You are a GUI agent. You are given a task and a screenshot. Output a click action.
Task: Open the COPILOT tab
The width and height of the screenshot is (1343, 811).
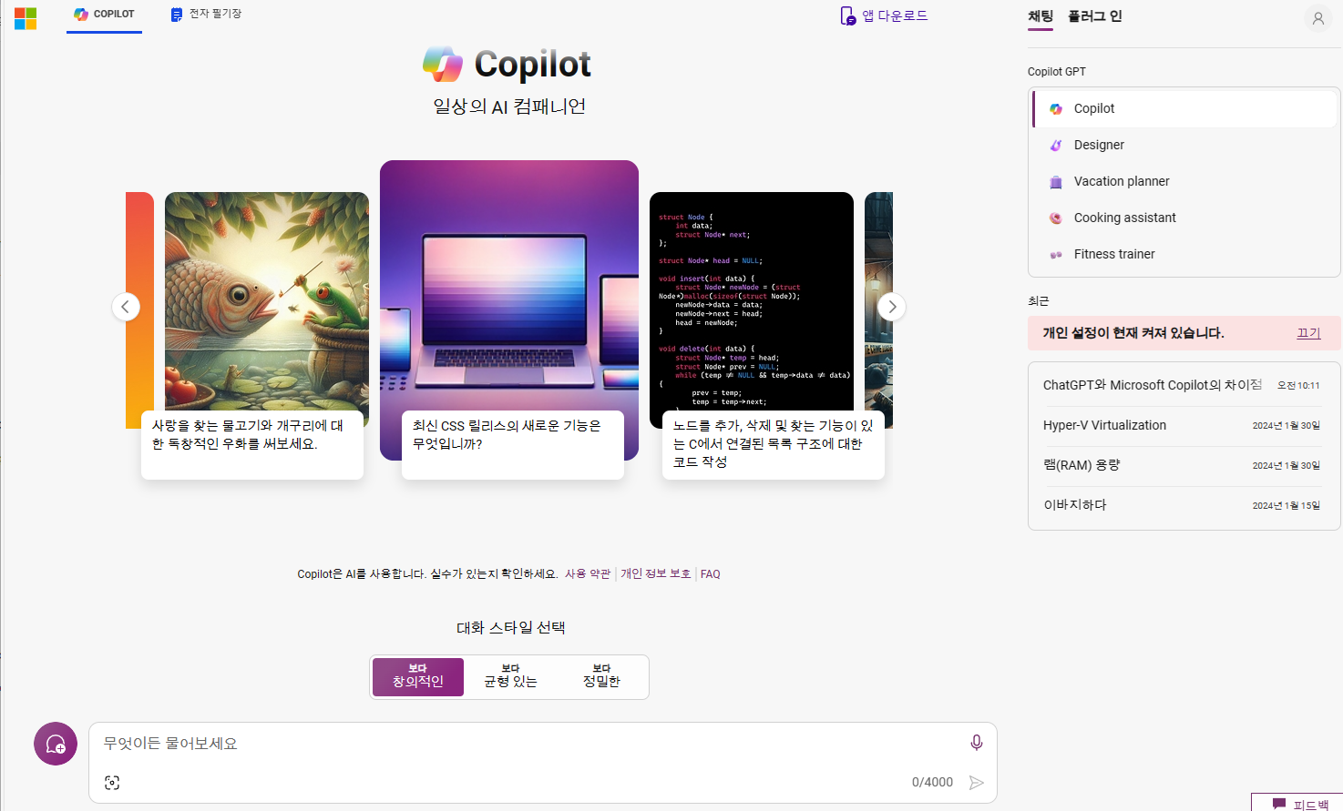click(104, 15)
